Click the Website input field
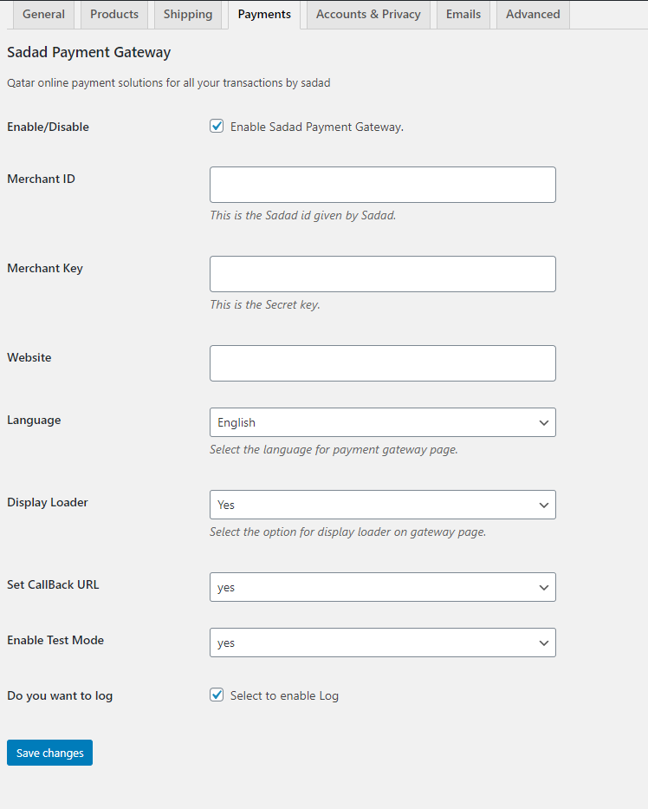This screenshot has height=809, width=648. (382, 363)
